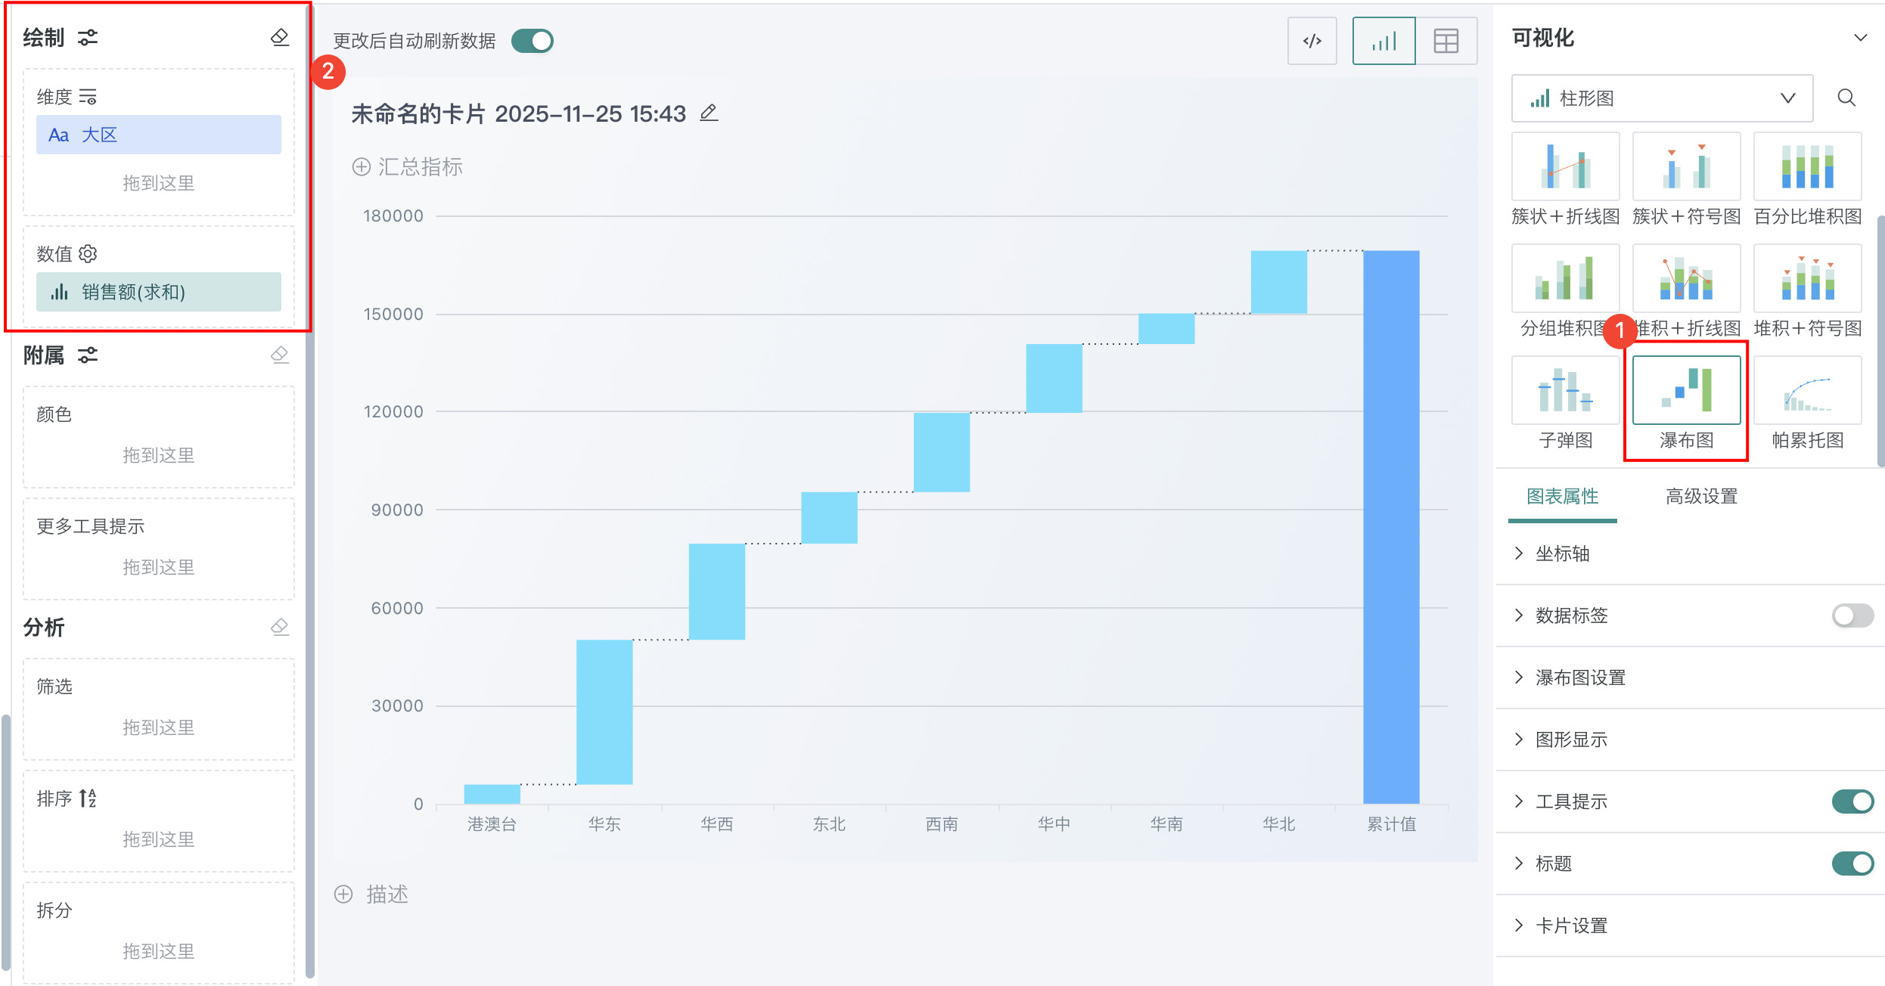This screenshot has width=1885, height=986.
Task: Expand the 坐标轴 settings section
Action: [1561, 553]
